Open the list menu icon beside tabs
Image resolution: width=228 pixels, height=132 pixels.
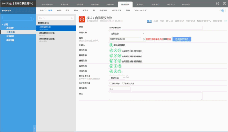[225, 21]
